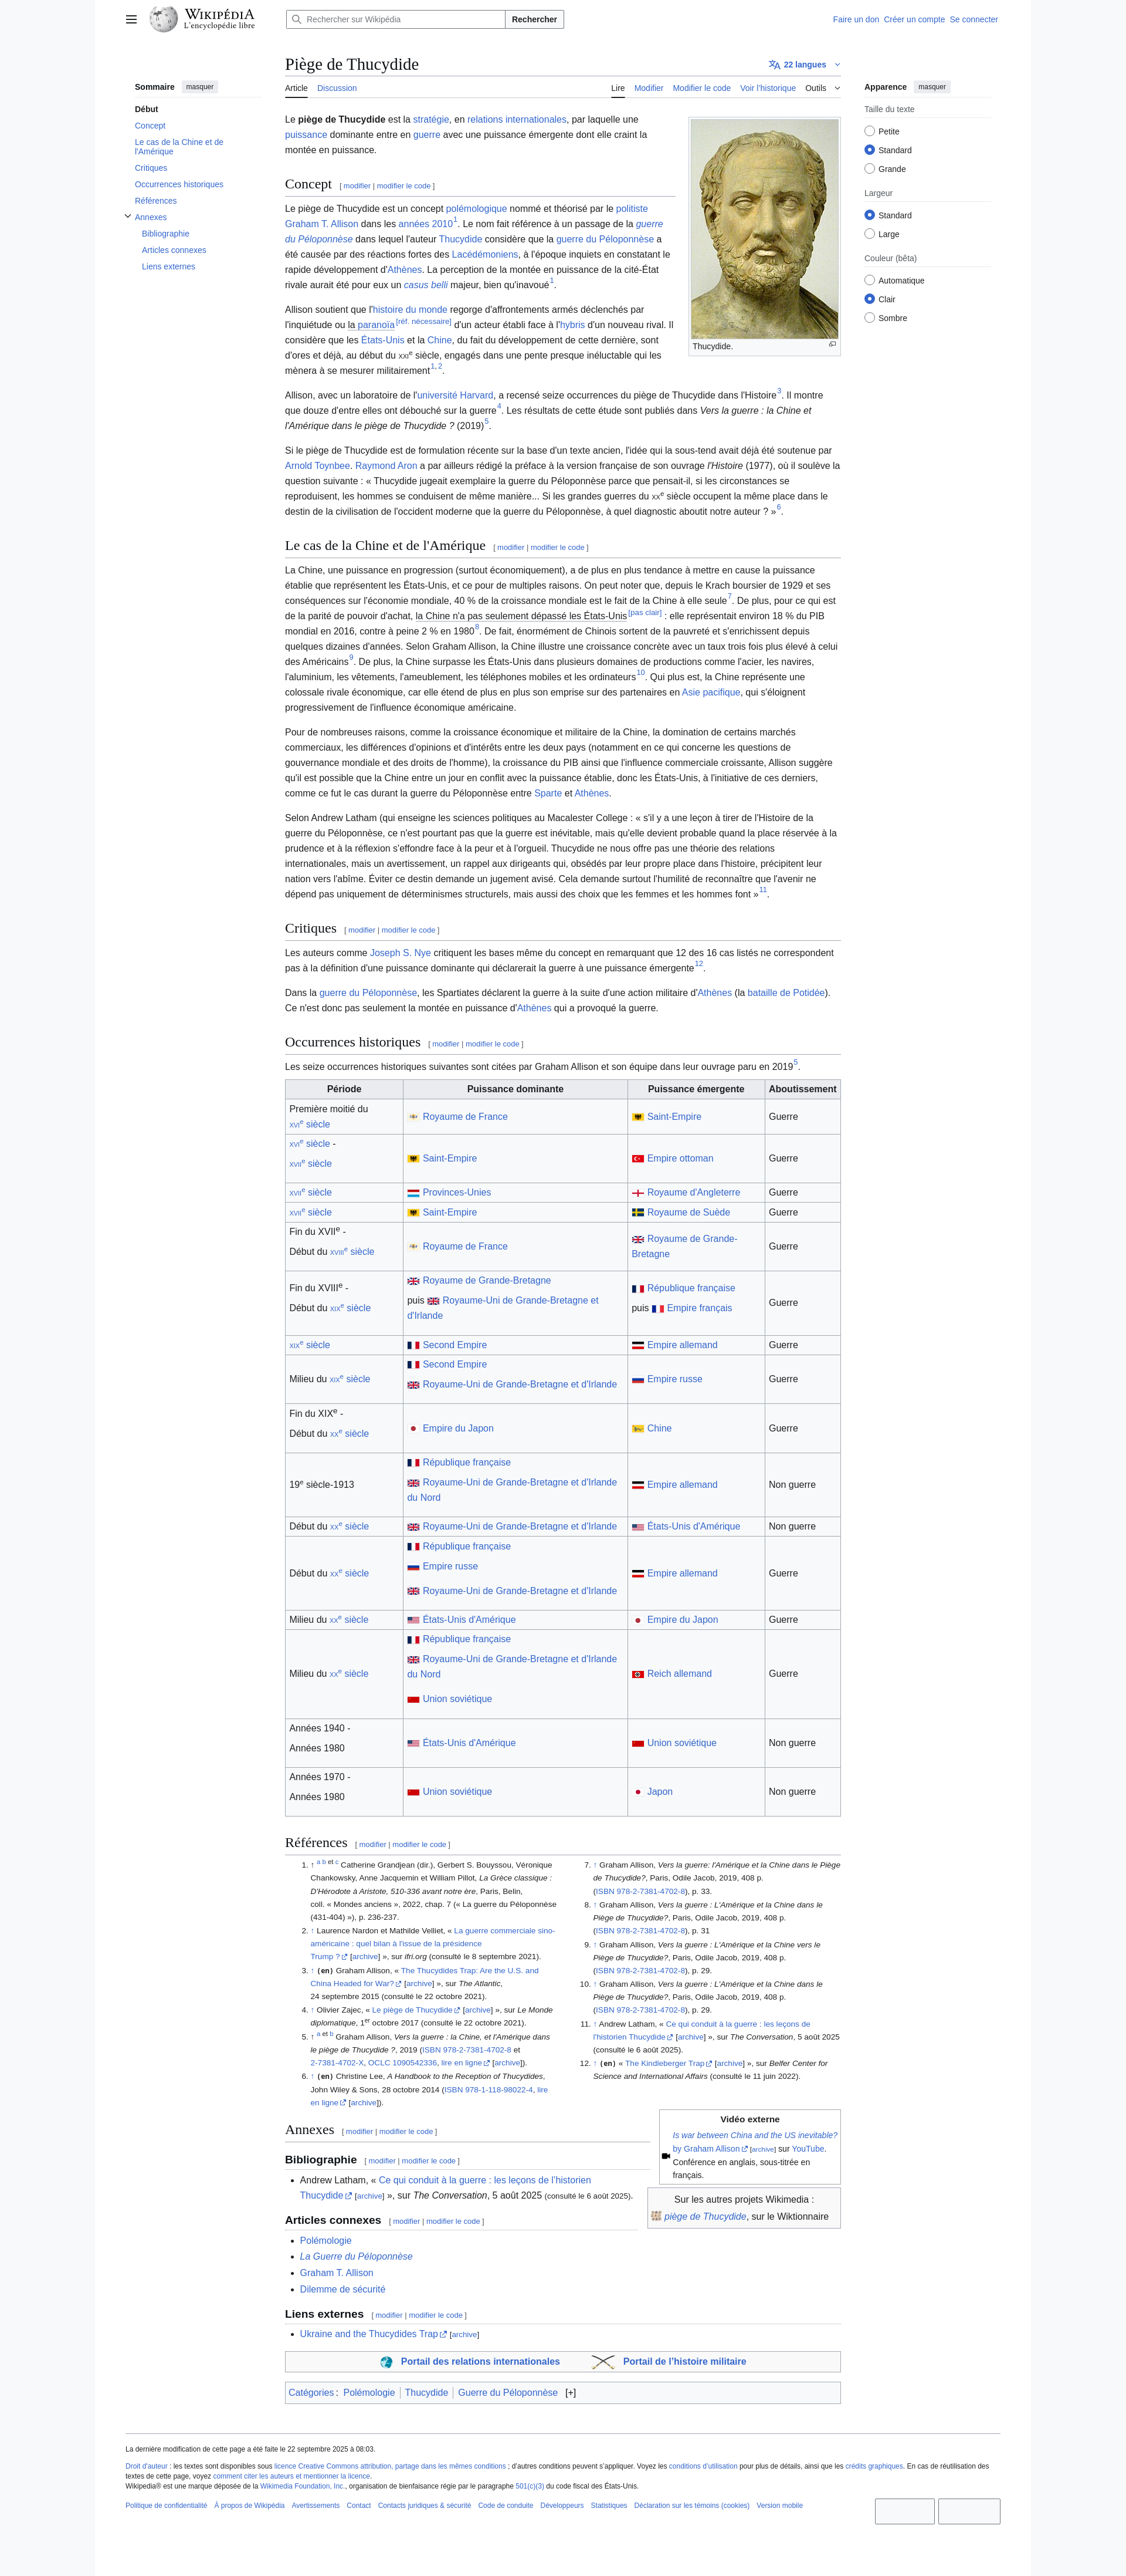Collapse the Annexes section in sidebar
The height and width of the screenshot is (2576, 1126).
pos(128,216)
